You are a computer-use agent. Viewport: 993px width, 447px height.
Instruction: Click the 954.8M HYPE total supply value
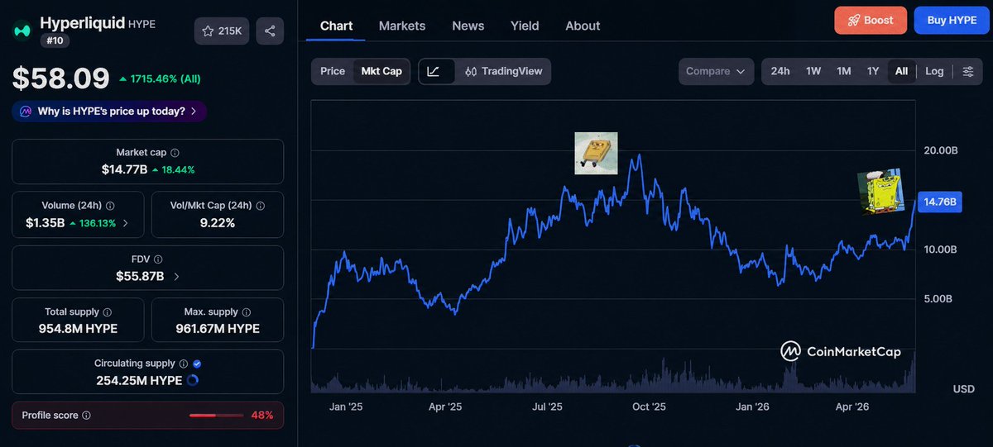point(78,329)
